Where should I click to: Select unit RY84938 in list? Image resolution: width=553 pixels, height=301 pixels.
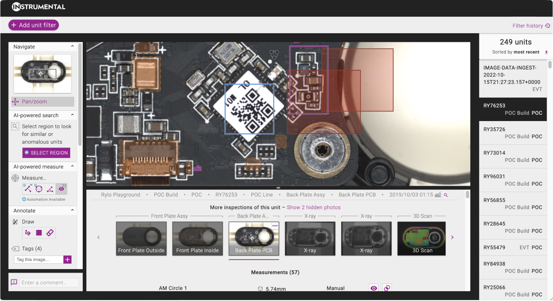pos(513,267)
